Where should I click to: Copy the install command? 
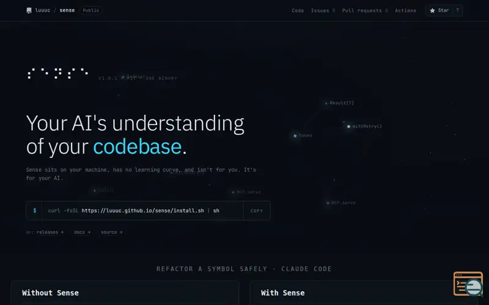(257, 210)
